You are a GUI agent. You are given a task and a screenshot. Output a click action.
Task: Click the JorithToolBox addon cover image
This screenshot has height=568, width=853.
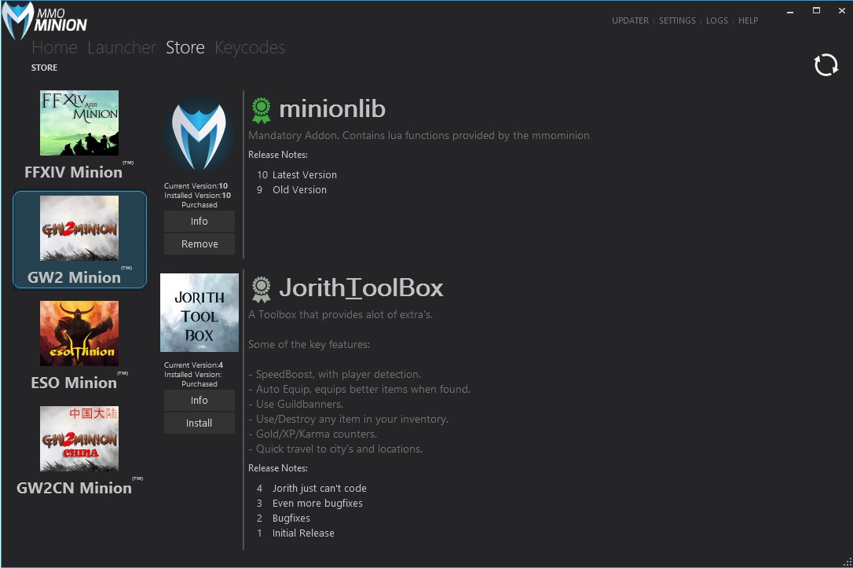click(x=200, y=313)
